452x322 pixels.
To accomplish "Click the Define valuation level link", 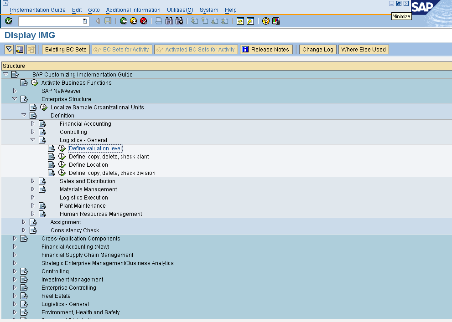I will [x=95, y=148].
